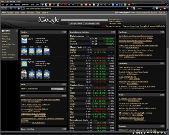Screen dimensions: 169x135
Task: Open the Health gadget options menu
Action: (161, 95)
